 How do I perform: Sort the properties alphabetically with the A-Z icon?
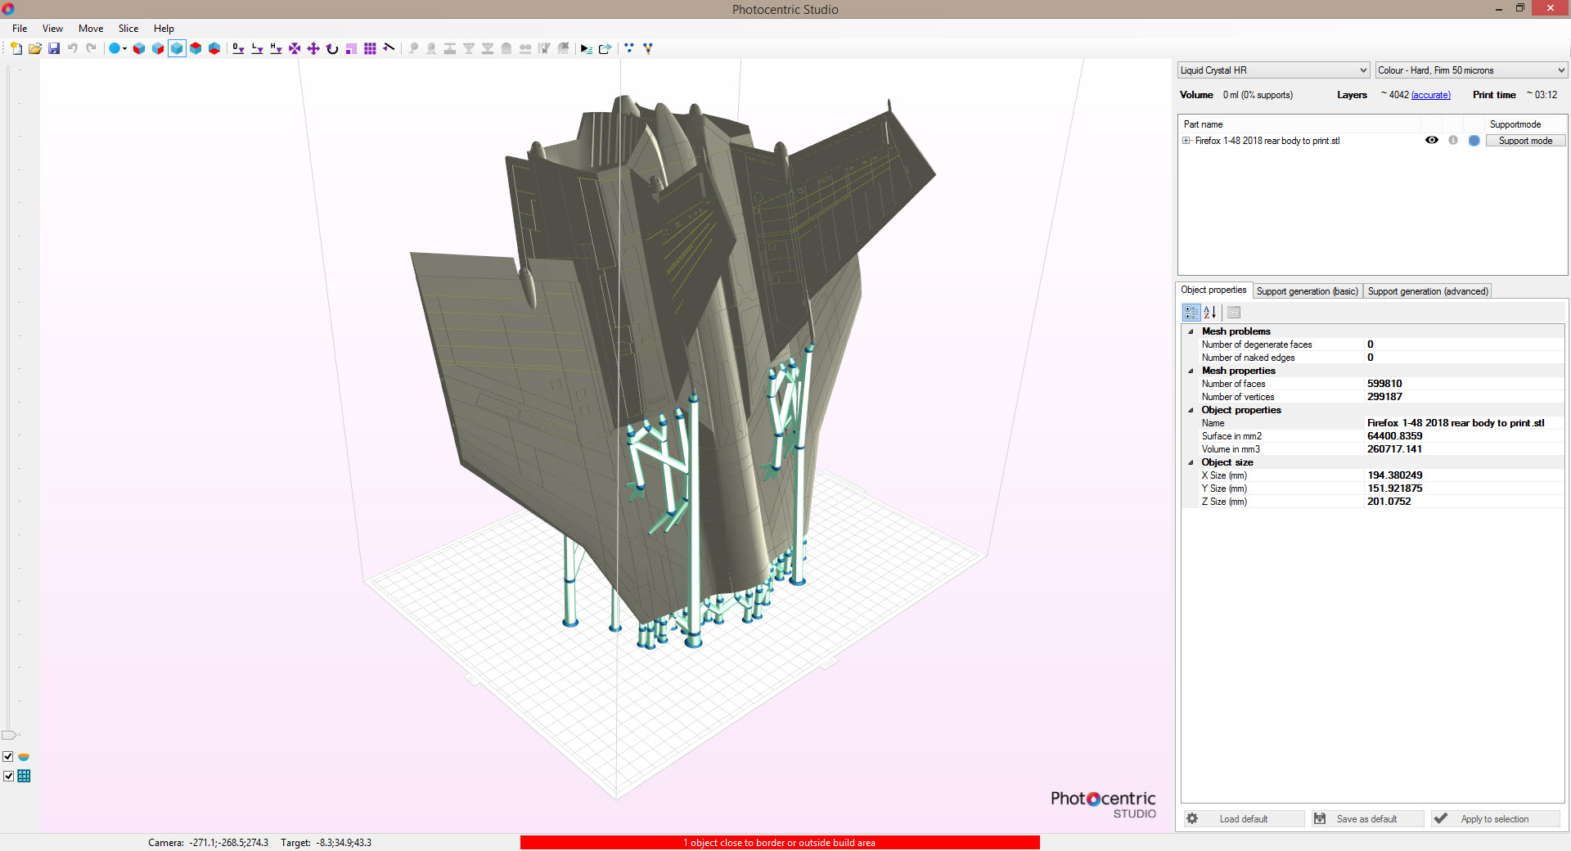[1210, 313]
